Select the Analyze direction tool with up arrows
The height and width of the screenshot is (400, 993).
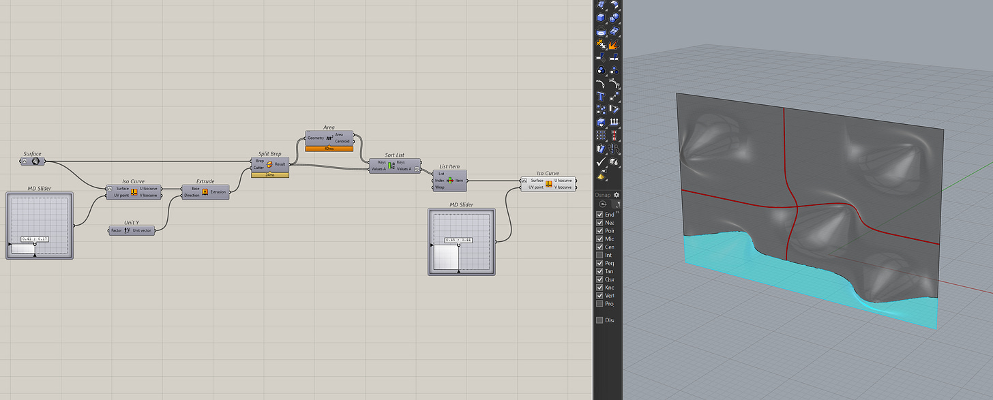click(614, 121)
